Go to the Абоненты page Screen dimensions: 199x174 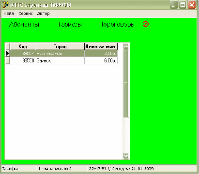coord(24,25)
